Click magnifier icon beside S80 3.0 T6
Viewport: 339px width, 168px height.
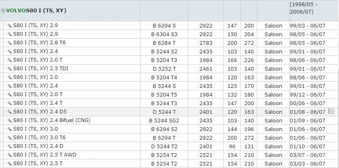click(x=9, y=138)
